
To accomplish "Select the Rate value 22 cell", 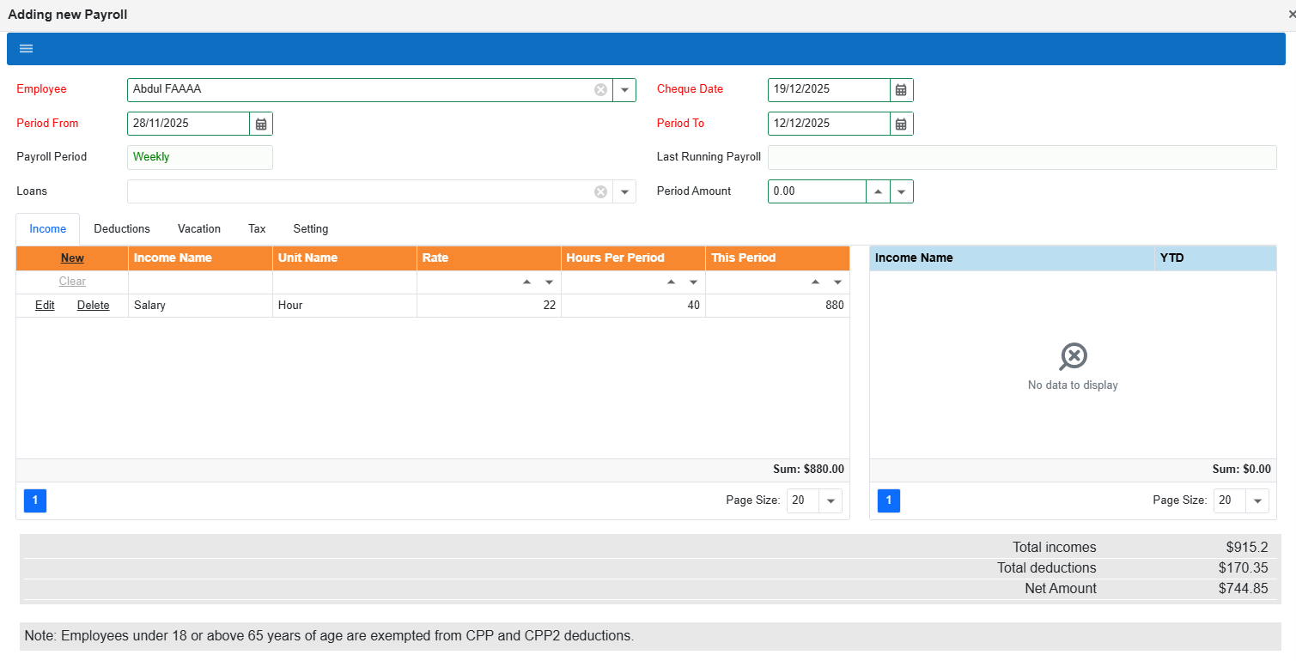I will coord(489,306).
